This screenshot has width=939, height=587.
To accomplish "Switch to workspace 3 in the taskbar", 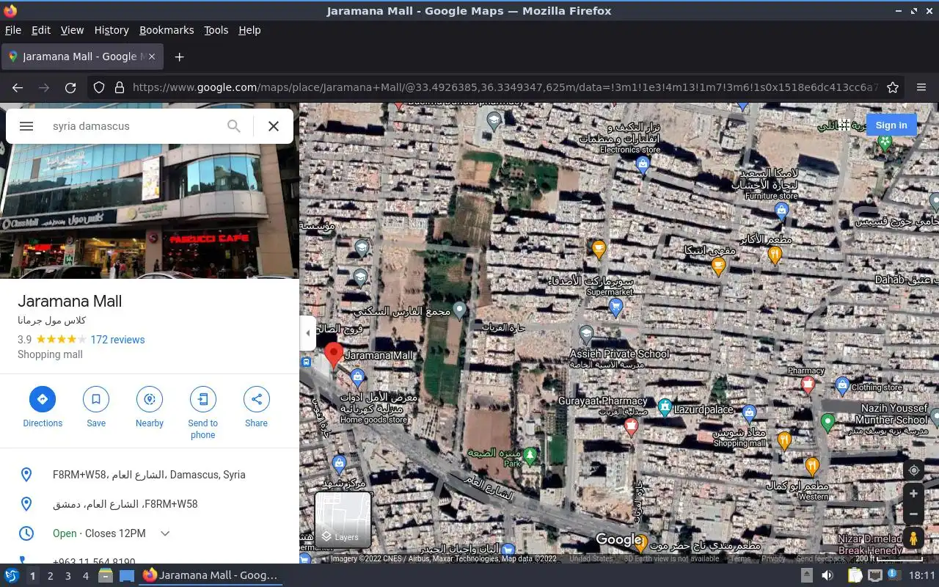I will pyautogui.click(x=68, y=576).
